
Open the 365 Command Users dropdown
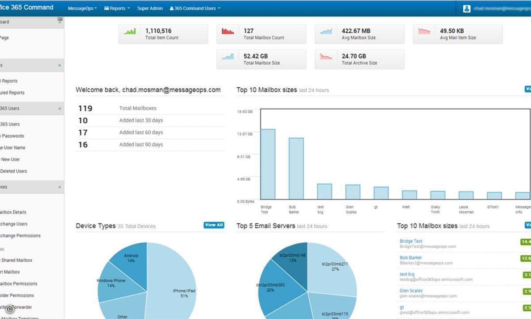tap(195, 8)
